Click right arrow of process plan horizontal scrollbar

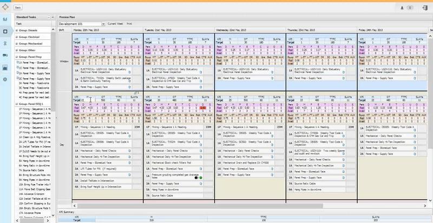(425, 206)
